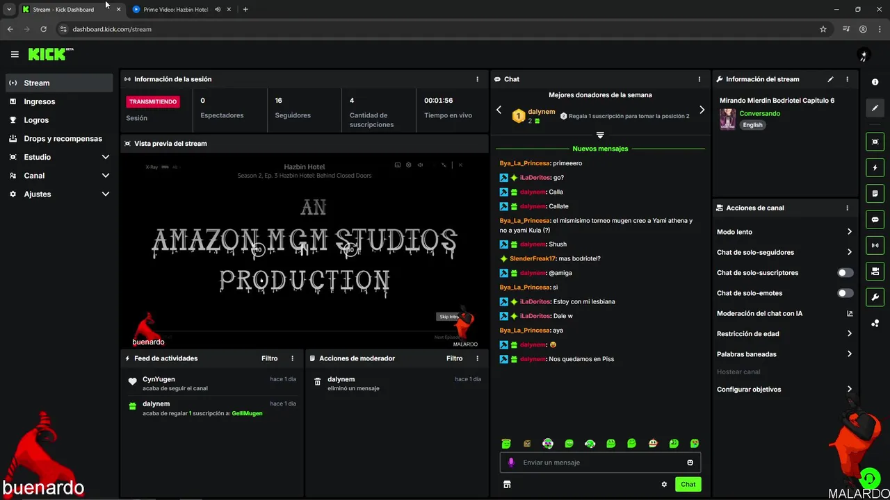
Task: Toggle Chat de solo-suscriptores switch
Action: (845, 273)
